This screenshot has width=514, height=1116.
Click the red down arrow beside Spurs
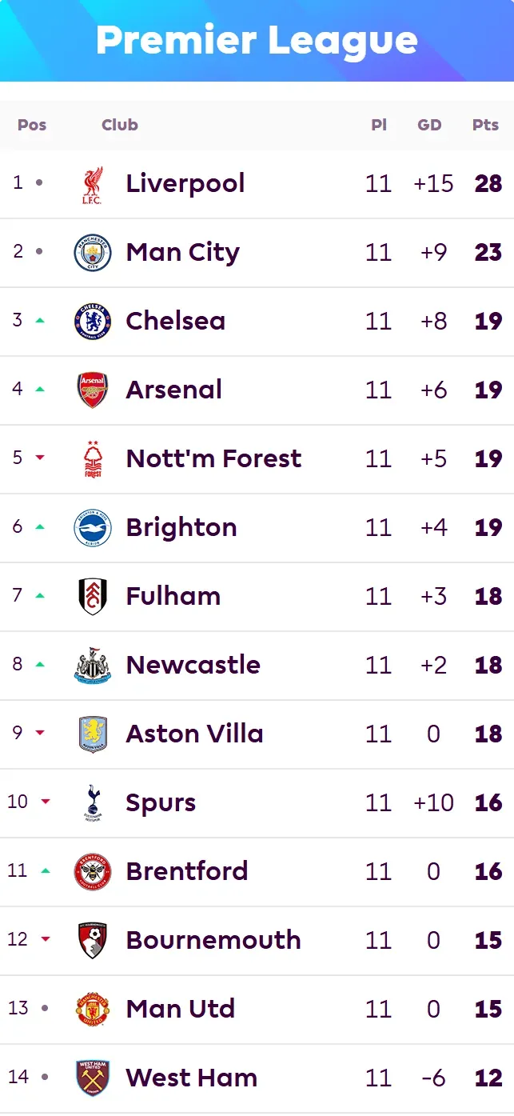46,802
